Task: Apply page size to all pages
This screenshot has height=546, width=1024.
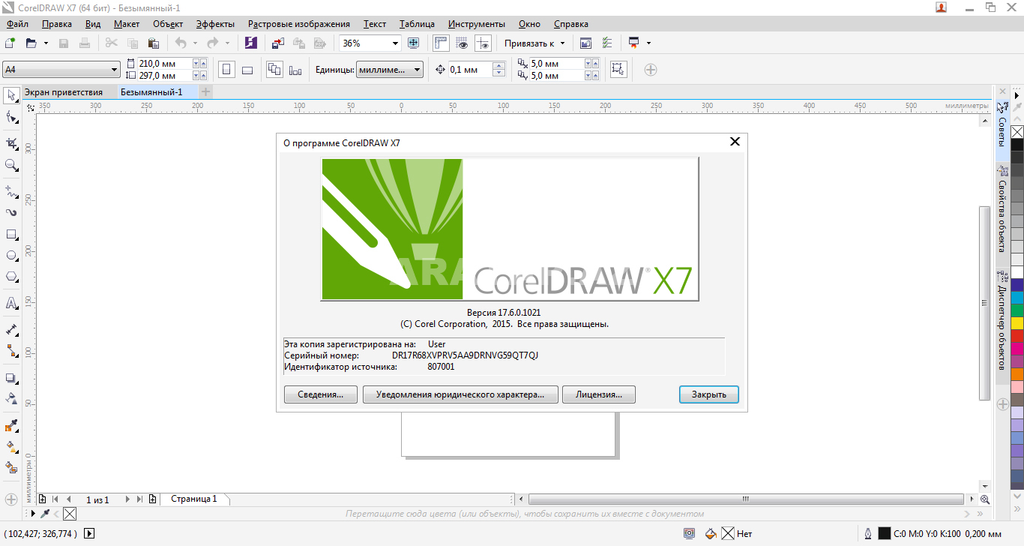Action: (x=274, y=70)
